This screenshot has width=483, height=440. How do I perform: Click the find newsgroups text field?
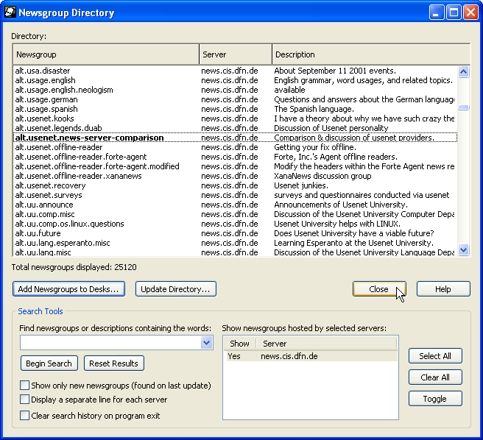pos(110,343)
